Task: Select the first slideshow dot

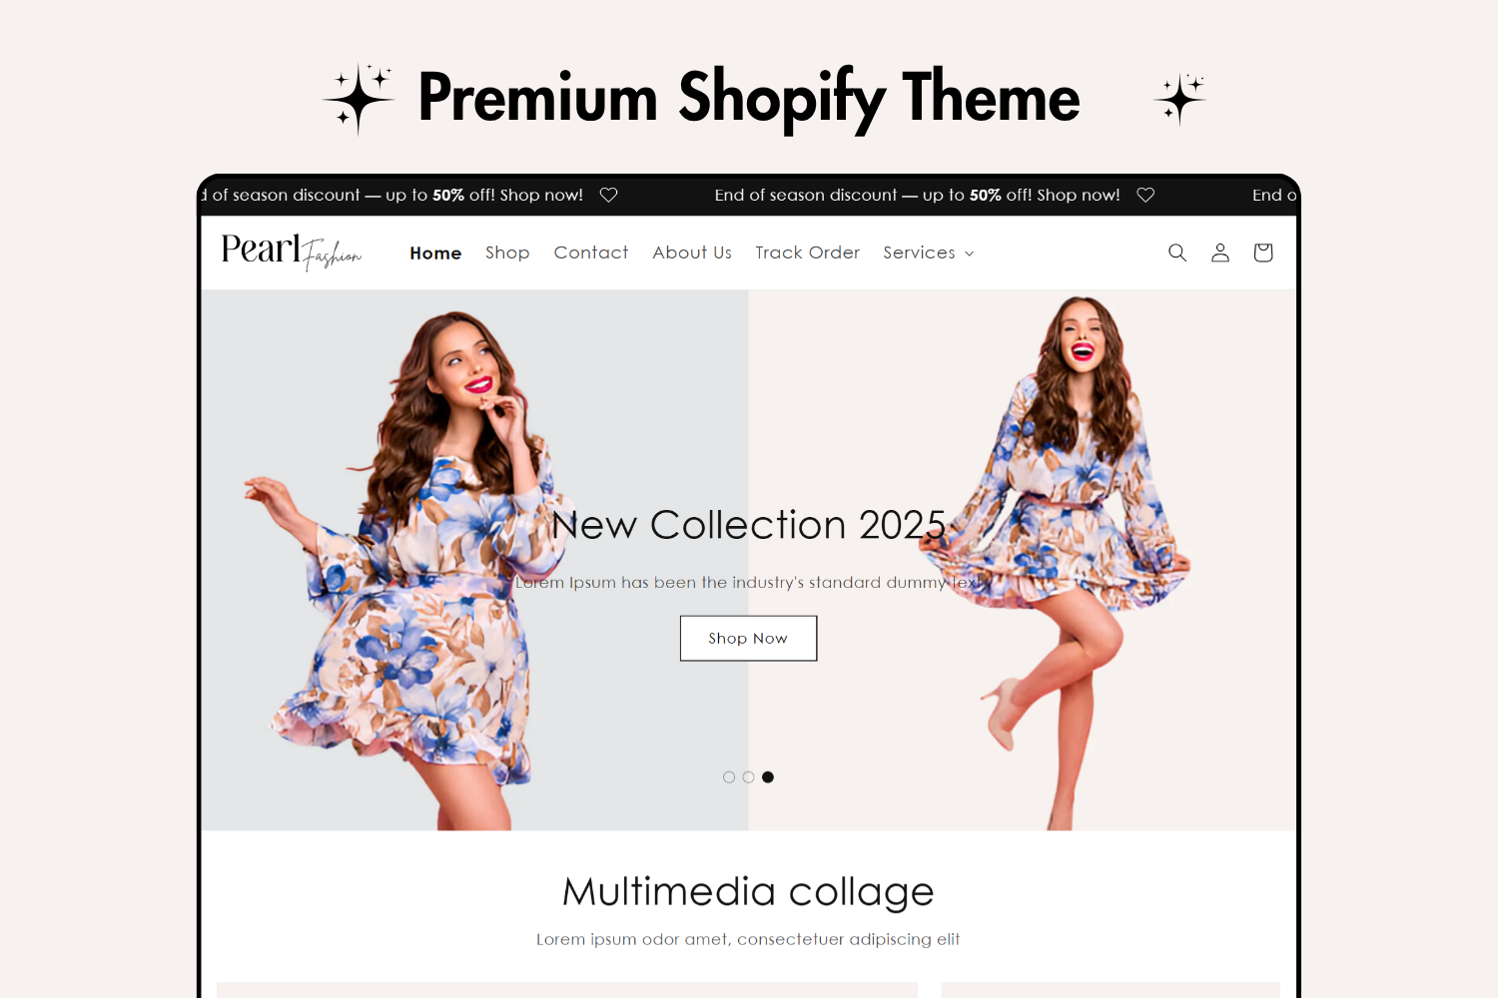Action: pyautogui.click(x=729, y=777)
